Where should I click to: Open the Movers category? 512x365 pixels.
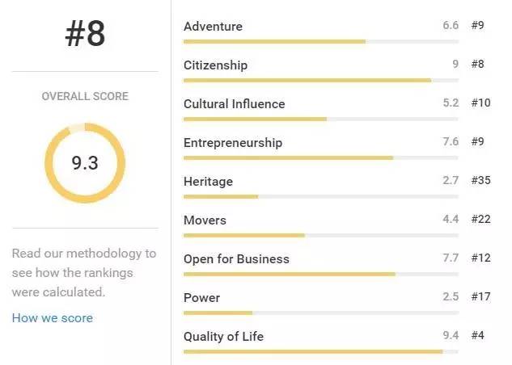[x=205, y=220]
